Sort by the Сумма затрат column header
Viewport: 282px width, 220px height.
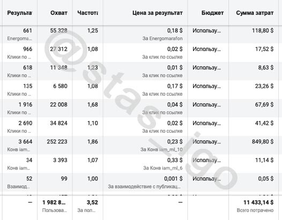(255, 13)
